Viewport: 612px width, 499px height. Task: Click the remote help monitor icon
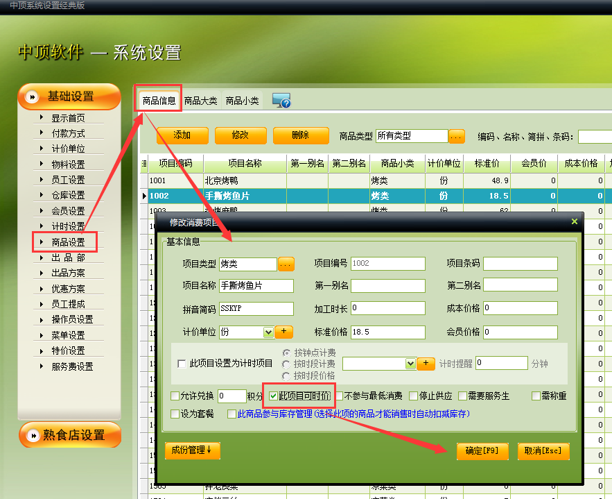pyautogui.click(x=281, y=101)
